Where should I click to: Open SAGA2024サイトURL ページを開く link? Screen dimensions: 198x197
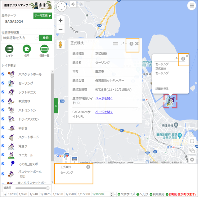click(104, 112)
